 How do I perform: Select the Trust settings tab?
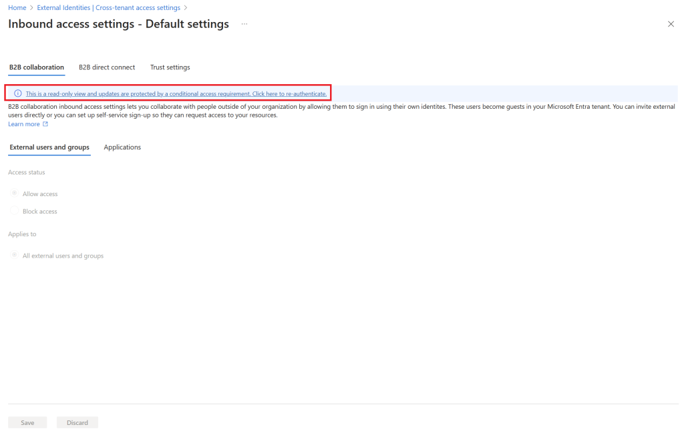point(170,67)
